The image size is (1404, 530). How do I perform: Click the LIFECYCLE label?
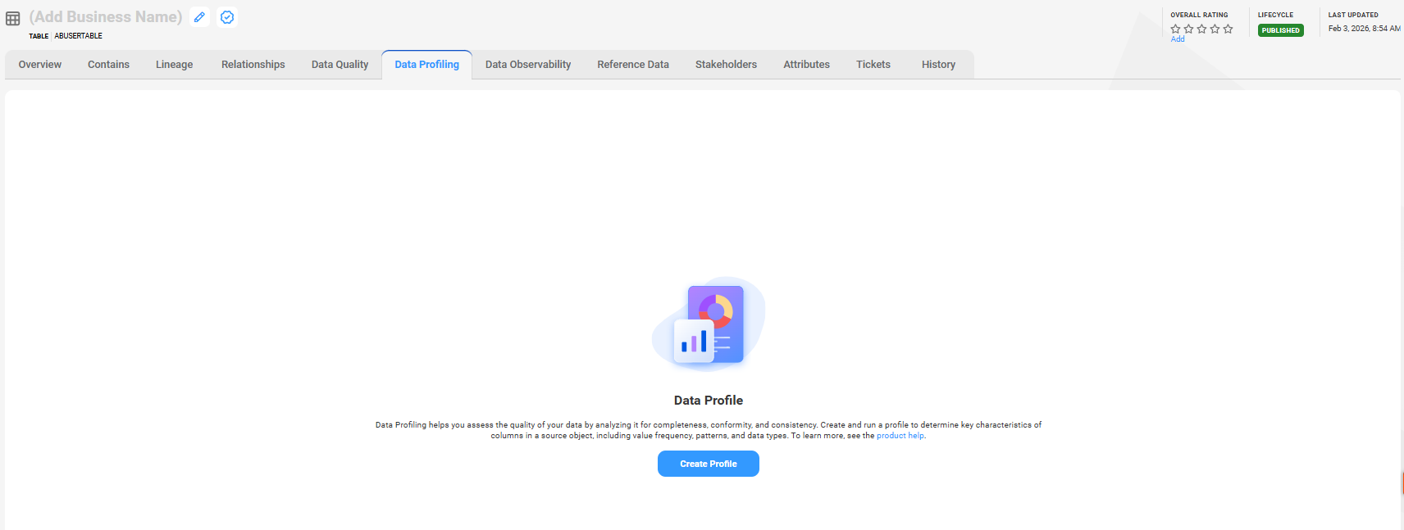tap(1275, 15)
